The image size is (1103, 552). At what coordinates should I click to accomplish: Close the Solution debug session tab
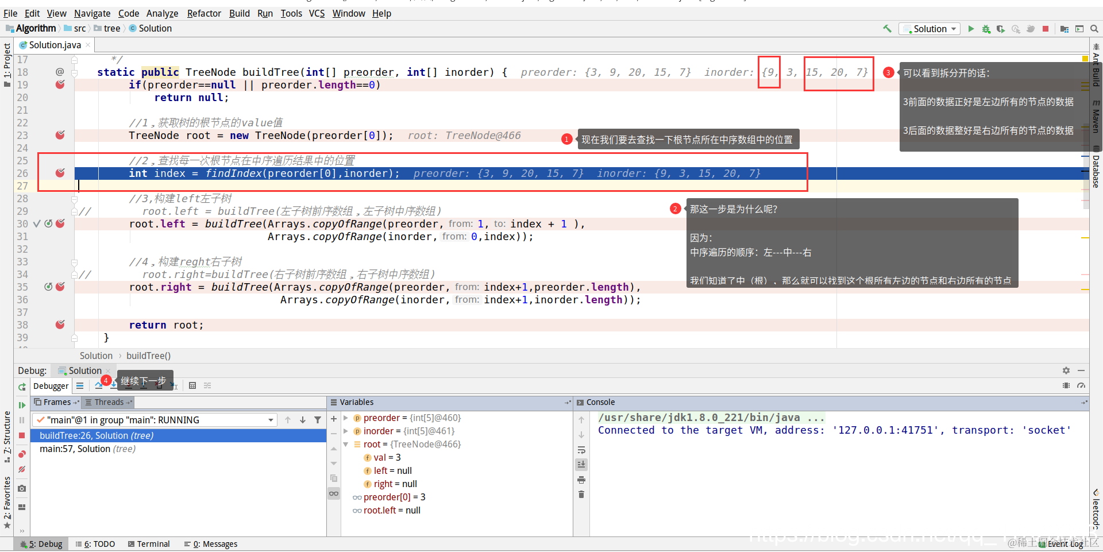tap(108, 370)
